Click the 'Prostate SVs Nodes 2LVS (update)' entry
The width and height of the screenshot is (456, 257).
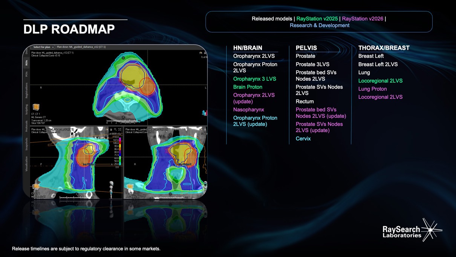pos(319,127)
